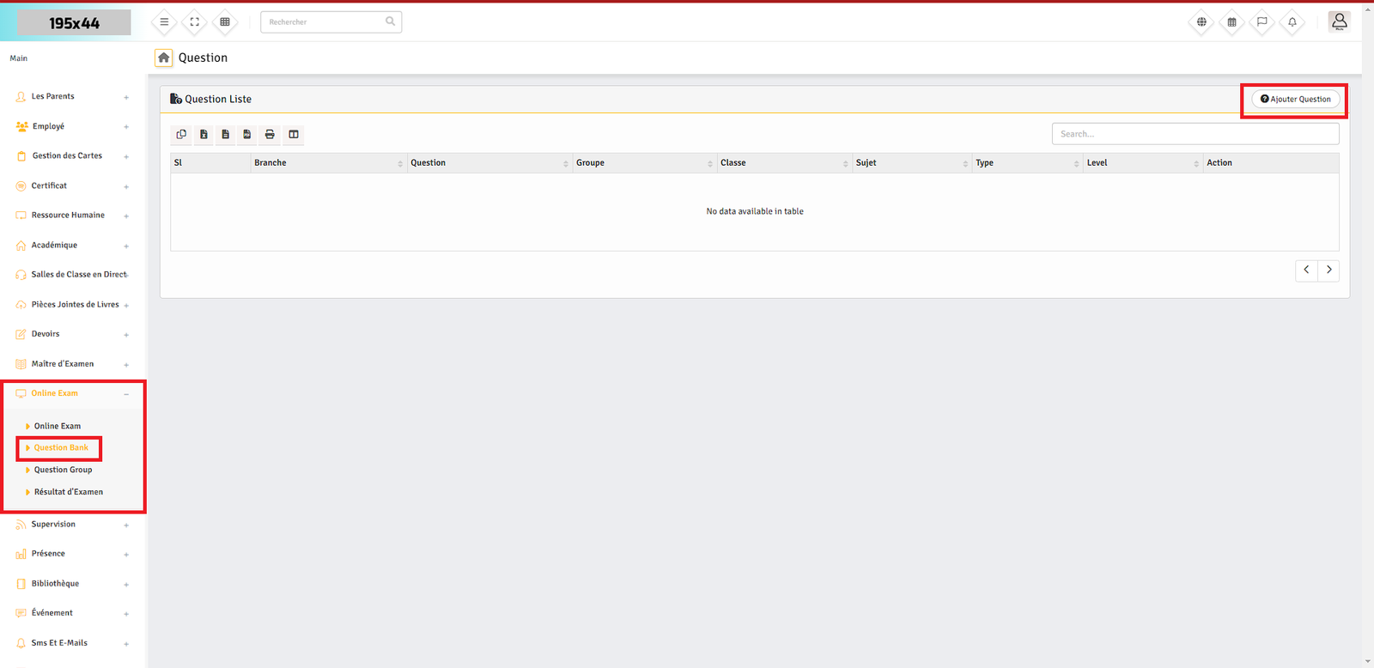Open the user profile avatar
This screenshot has height=668, width=1374.
(1339, 21)
